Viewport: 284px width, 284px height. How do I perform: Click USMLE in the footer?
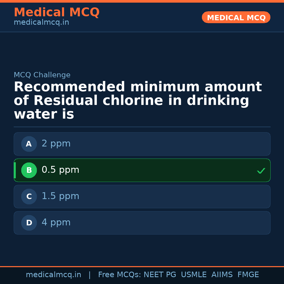tap(194, 275)
